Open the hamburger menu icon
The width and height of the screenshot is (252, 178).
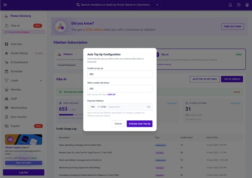(x=5, y=5)
